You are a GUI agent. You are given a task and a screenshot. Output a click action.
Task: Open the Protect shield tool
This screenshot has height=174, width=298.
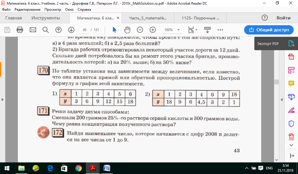291,124
